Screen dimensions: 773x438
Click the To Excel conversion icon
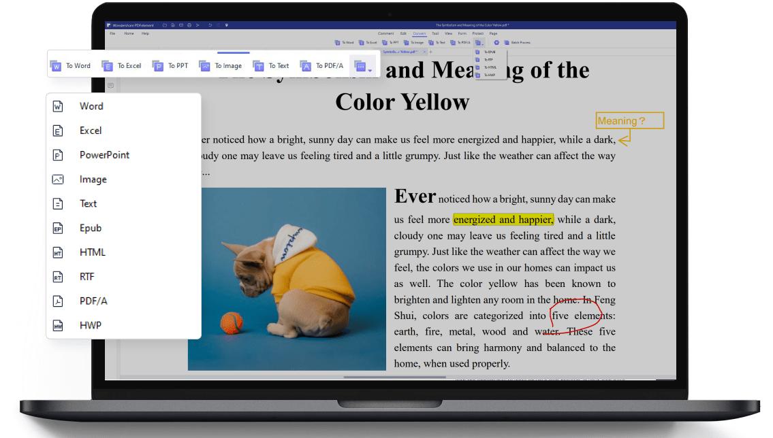(x=107, y=66)
